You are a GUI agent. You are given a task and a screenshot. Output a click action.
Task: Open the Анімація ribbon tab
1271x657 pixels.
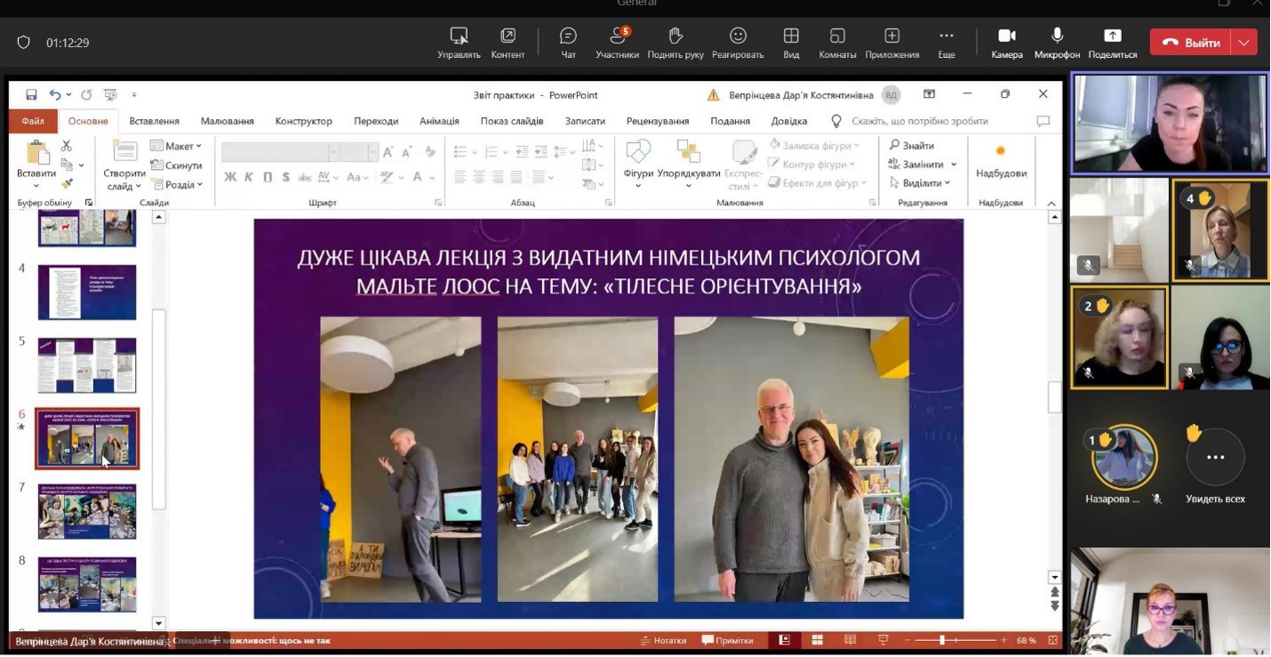point(439,121)
